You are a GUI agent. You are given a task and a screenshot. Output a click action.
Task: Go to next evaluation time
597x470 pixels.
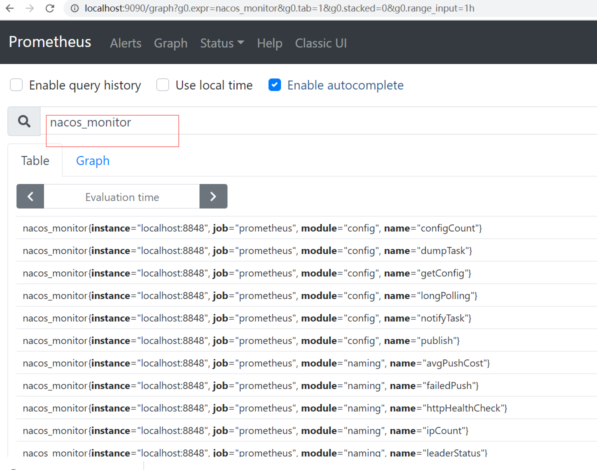click(213, 196)
